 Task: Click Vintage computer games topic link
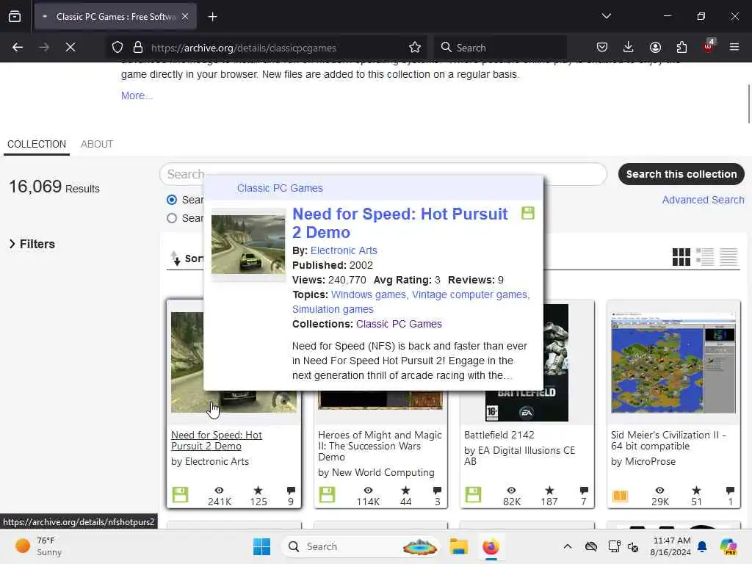point(469,294)
